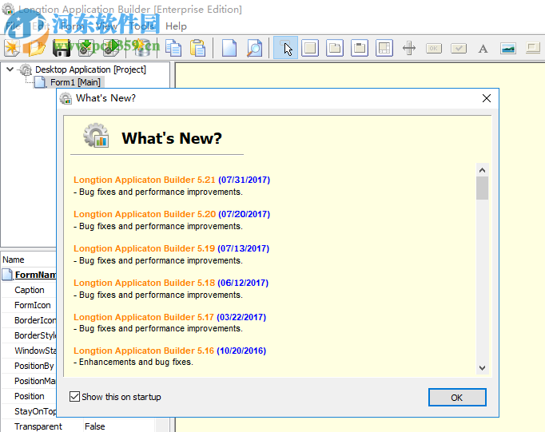Click the Enhancements and bug fixes line
This screenshot has height=432, width=545.
pos(133,363)
